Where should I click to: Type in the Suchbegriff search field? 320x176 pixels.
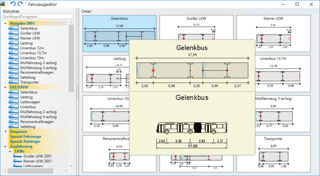[37, 17]
